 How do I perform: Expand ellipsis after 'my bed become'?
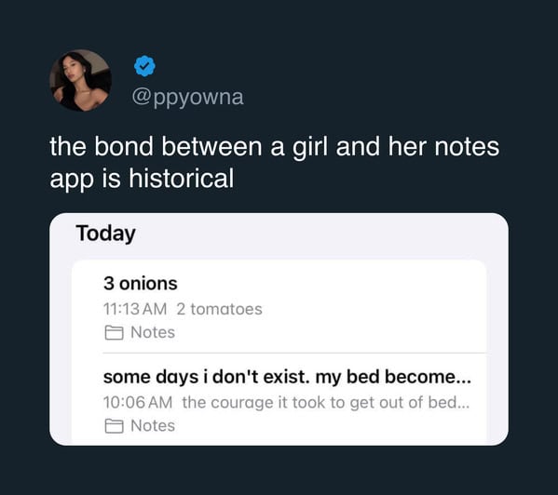463,382
